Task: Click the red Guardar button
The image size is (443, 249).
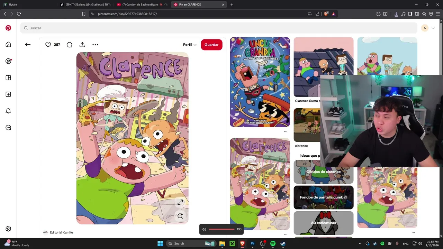Action: pos(211,45)
